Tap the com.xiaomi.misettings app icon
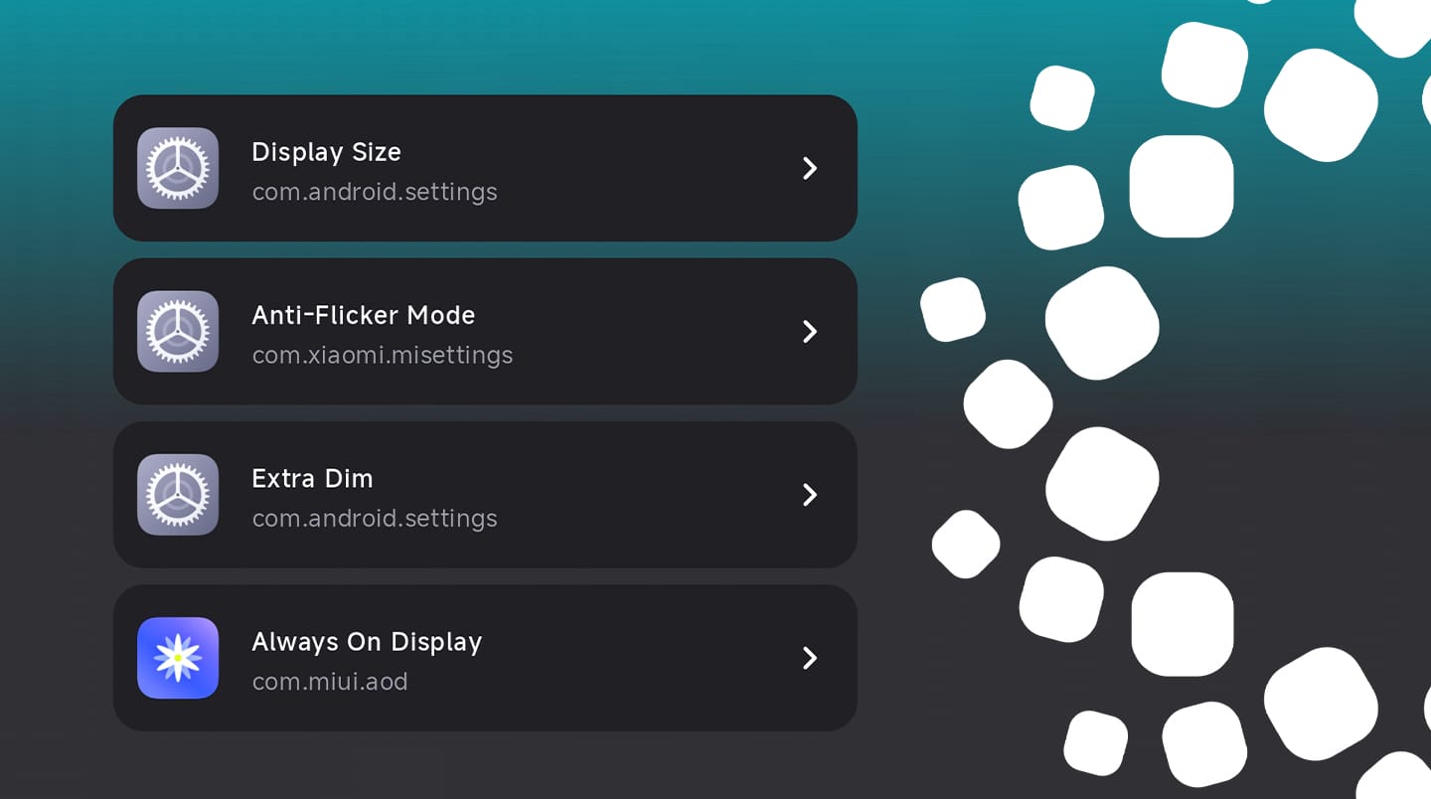Screen dimensions: 1431x799 pos(178,331)
